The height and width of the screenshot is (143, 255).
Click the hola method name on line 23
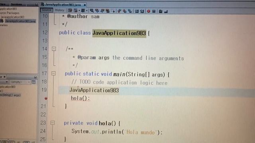pyautogui.click(x=105, y=124)
